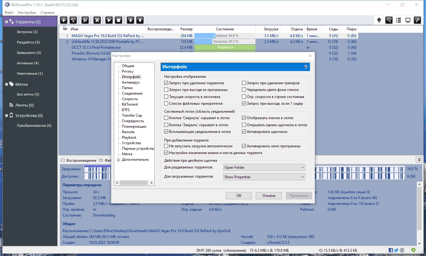Add torrent from URL toolbar icon
426x256 pixels.
[x=73, y=20]
